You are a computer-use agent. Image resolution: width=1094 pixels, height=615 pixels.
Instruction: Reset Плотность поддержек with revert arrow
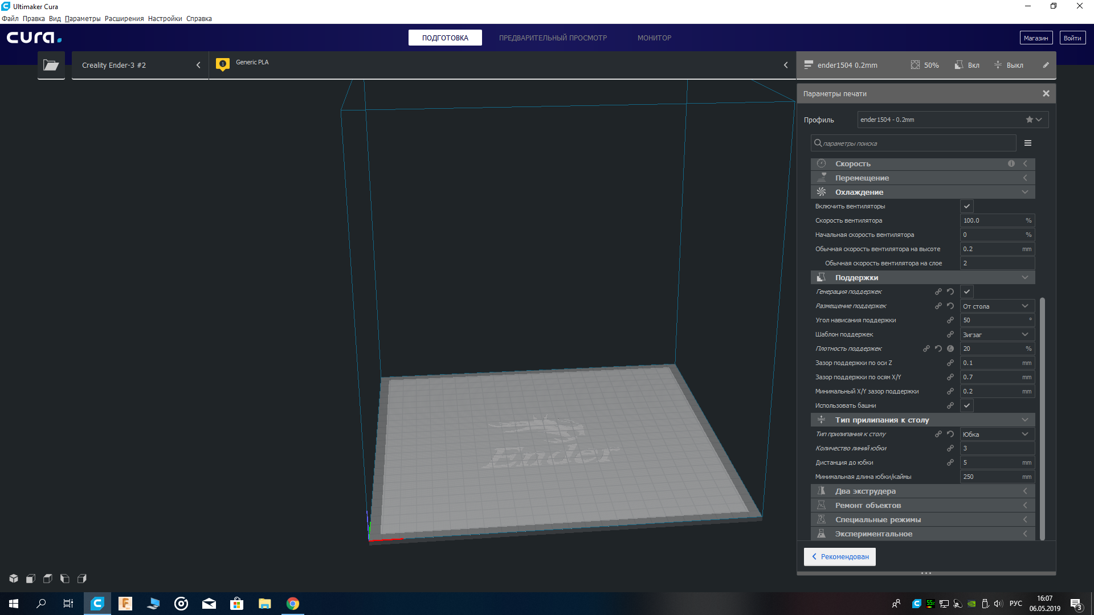coord(938,348)
